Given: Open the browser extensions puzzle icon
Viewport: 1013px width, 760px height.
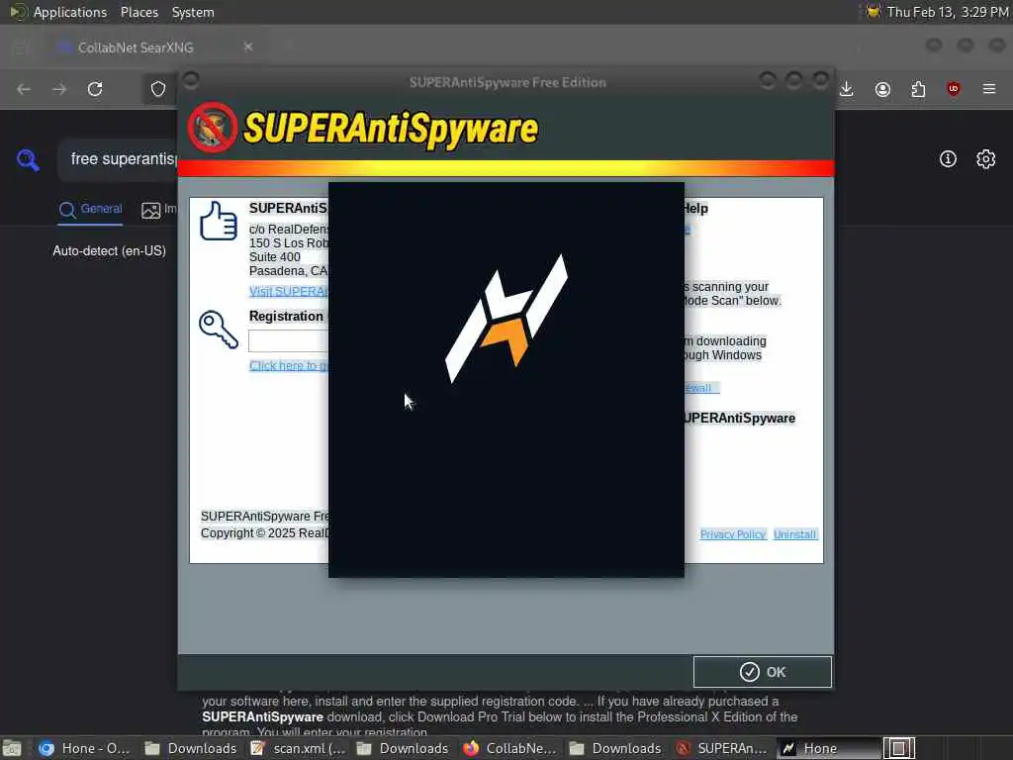Looking at the screenshot, I should 918,89.
